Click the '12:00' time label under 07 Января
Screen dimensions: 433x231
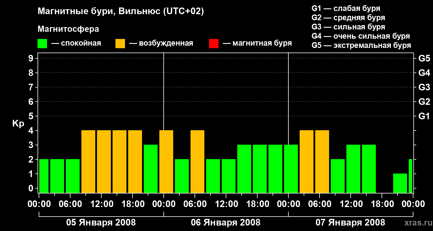[x=351, y=204]
